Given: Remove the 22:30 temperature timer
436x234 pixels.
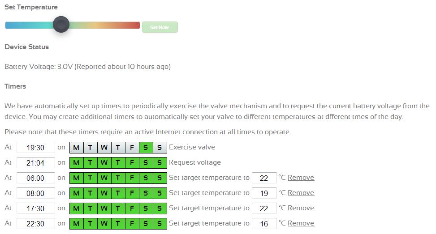Looking at the screenshot, I should 301,223.
